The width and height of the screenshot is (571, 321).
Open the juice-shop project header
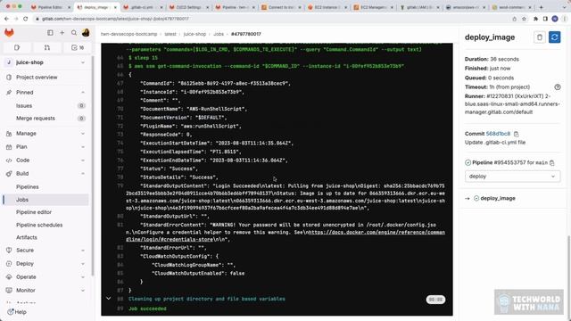pyautogui.click(x=46, y=62)
